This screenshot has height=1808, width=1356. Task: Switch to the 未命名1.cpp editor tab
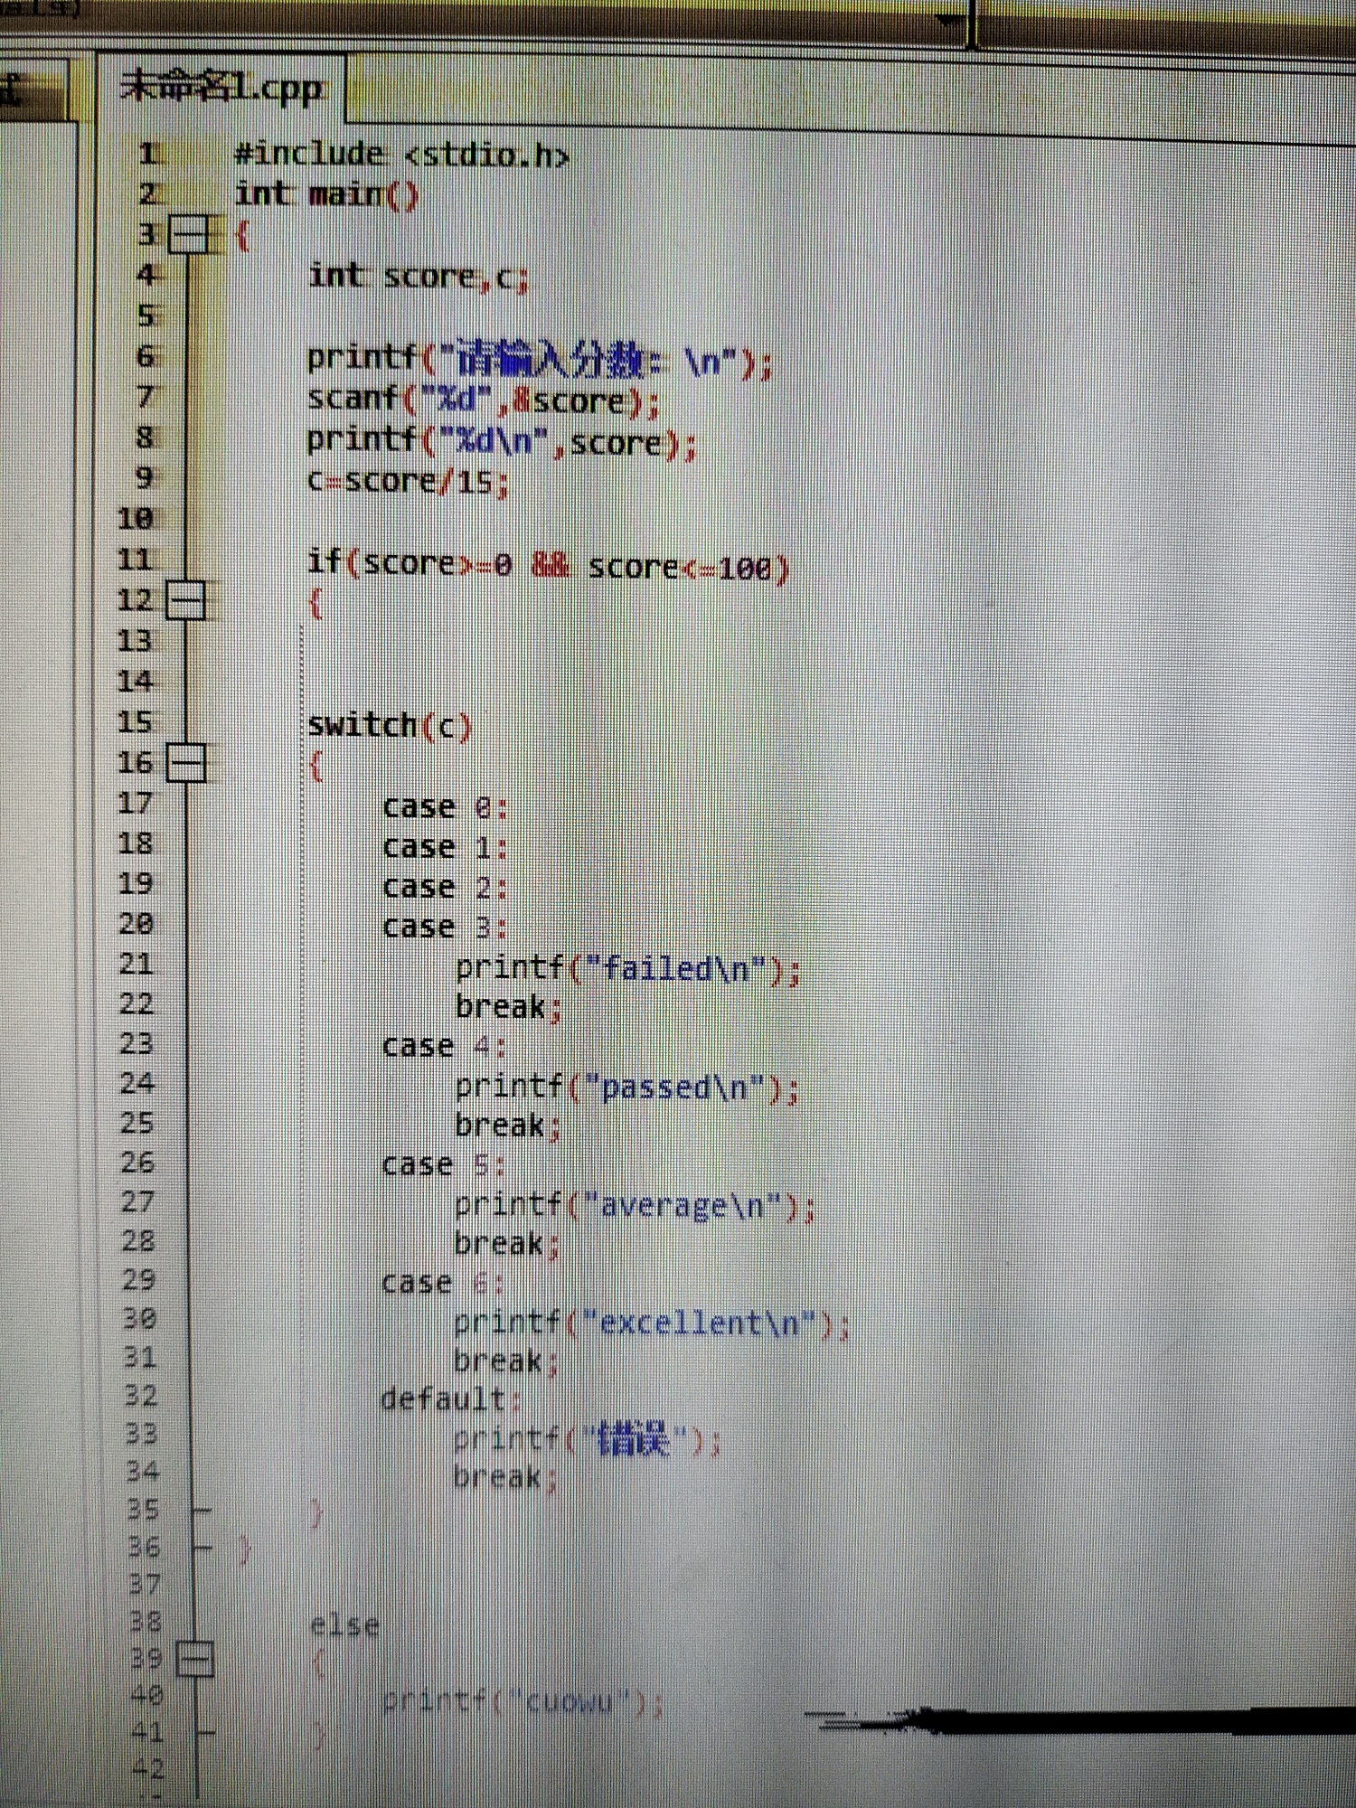point(221,88)
